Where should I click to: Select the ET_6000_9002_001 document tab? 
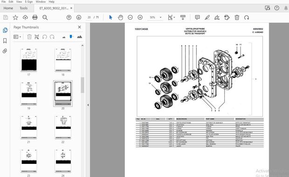(54, 8)
